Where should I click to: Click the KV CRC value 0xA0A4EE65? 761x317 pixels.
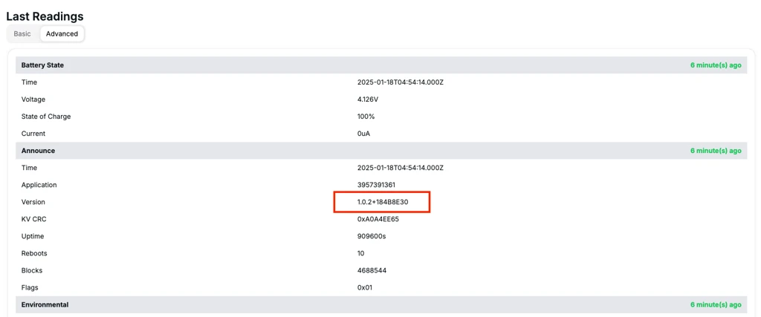(x=378, y=219)
